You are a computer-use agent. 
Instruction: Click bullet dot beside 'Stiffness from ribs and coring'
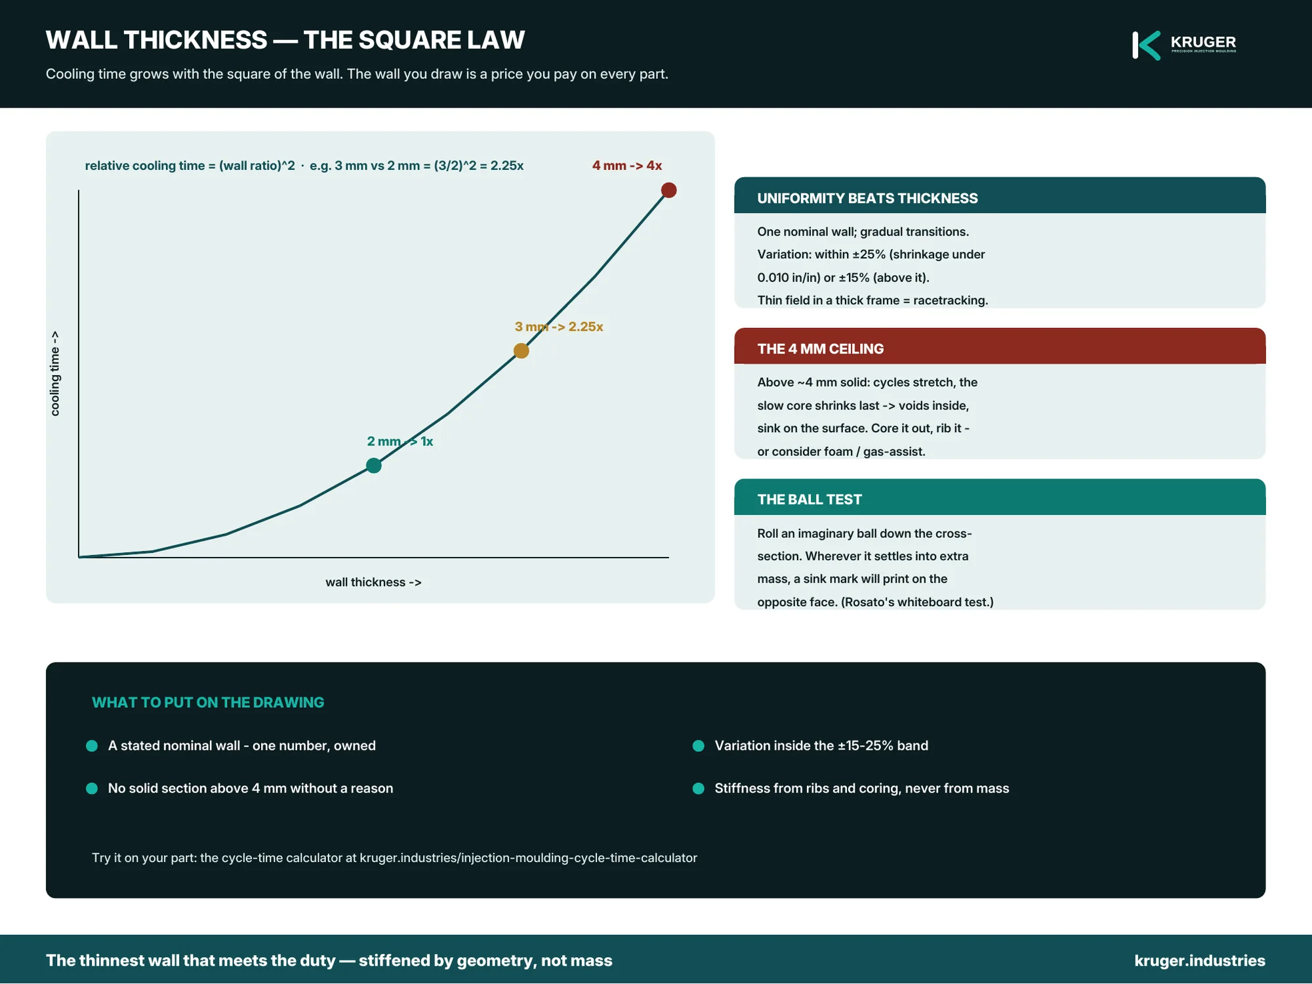699,789
